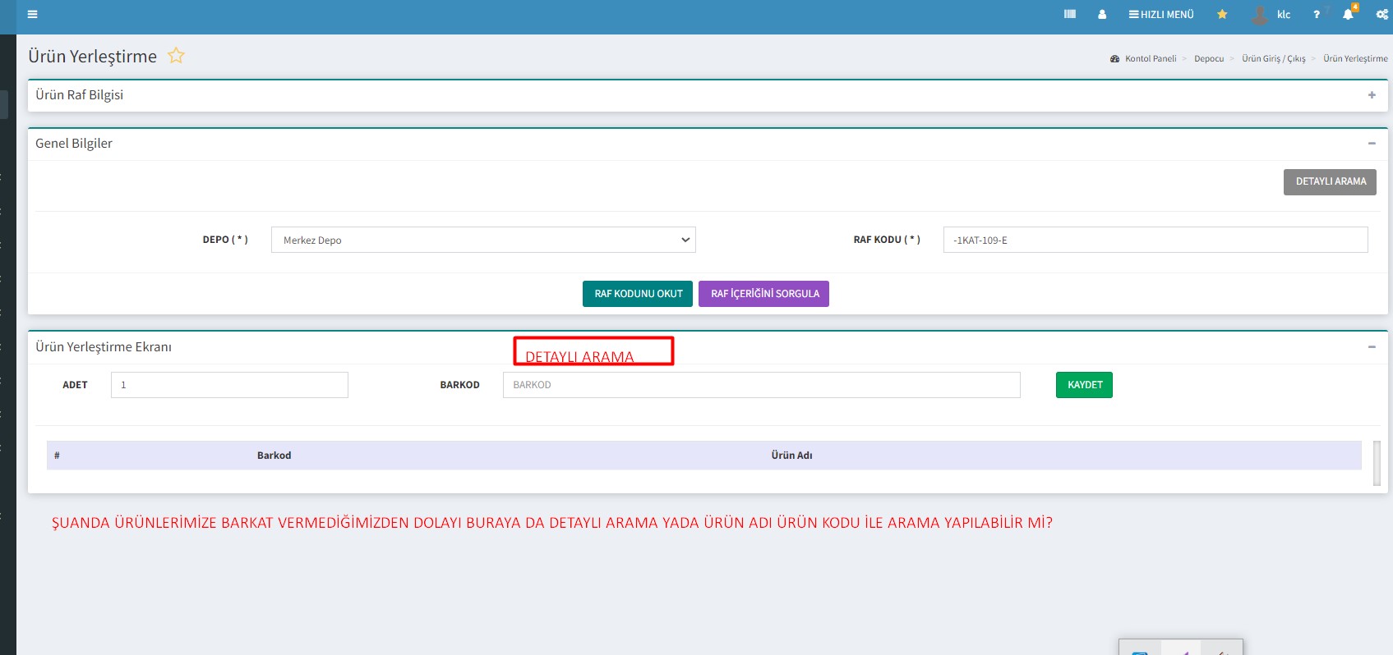The height and width of the screenshot is (655, 1393).
Task: Open the user profile icon
Action: coord(1102,14)
